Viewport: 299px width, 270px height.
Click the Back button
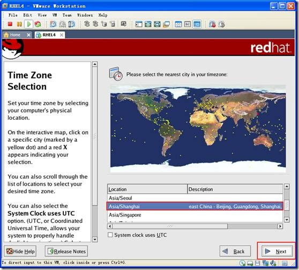tap(235, 251)
